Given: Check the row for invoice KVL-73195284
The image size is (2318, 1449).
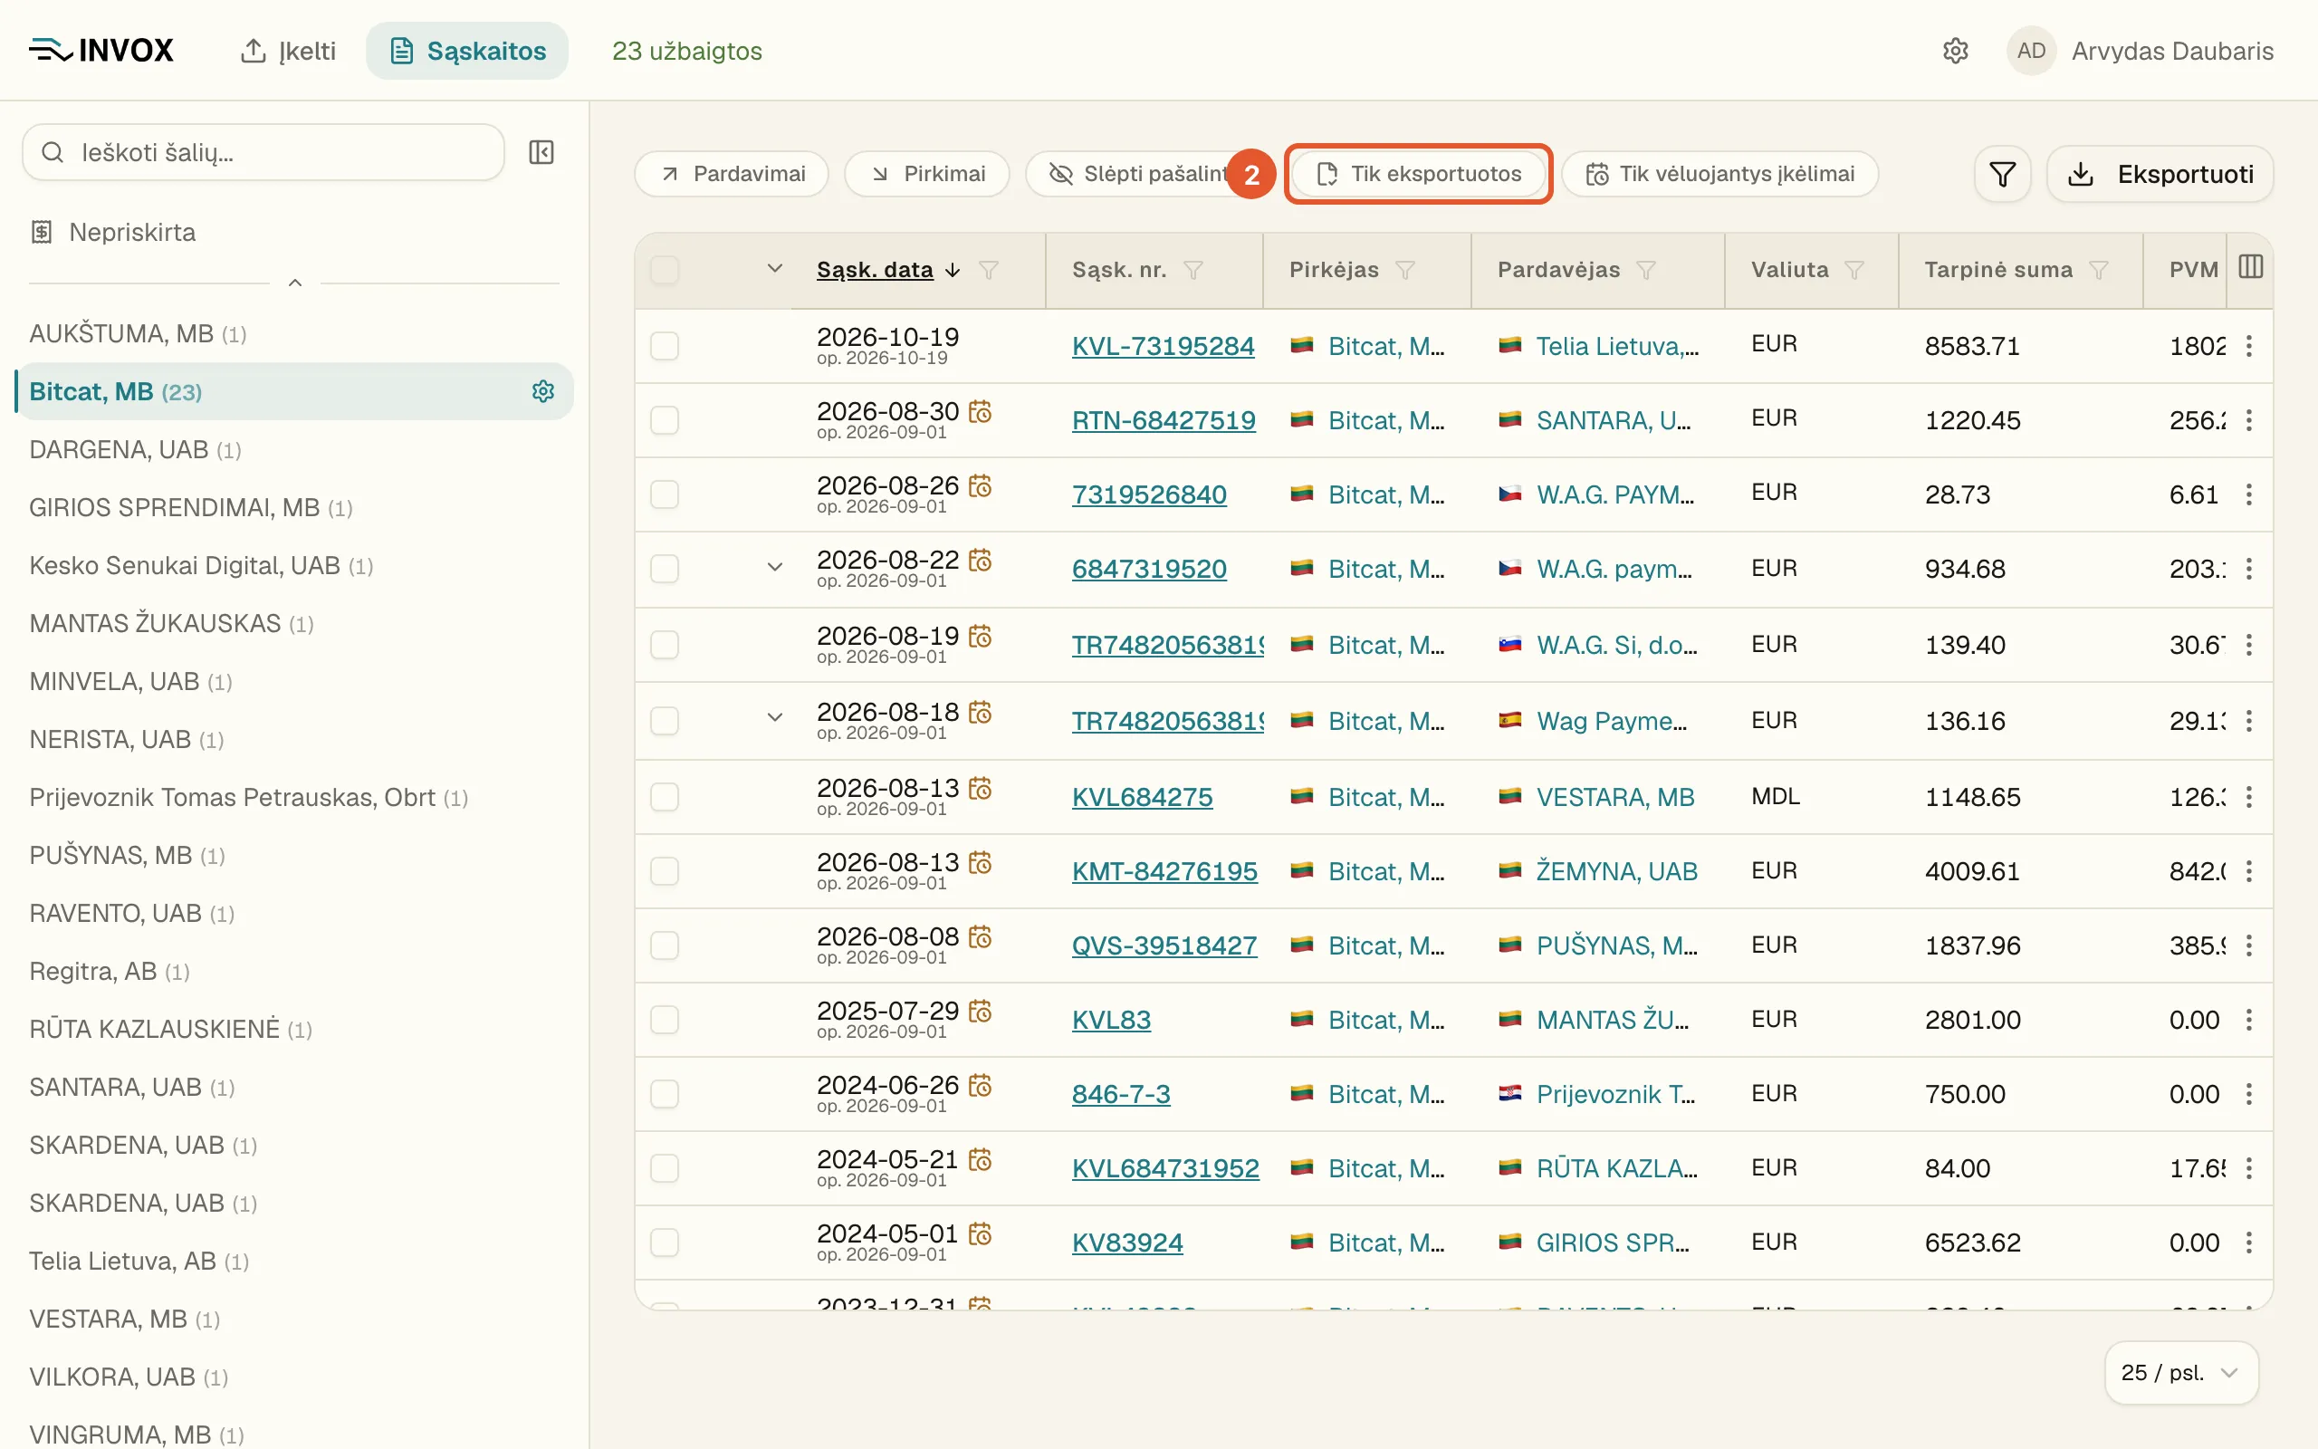Looking at the screenshot, I should (x=665, y=346).
